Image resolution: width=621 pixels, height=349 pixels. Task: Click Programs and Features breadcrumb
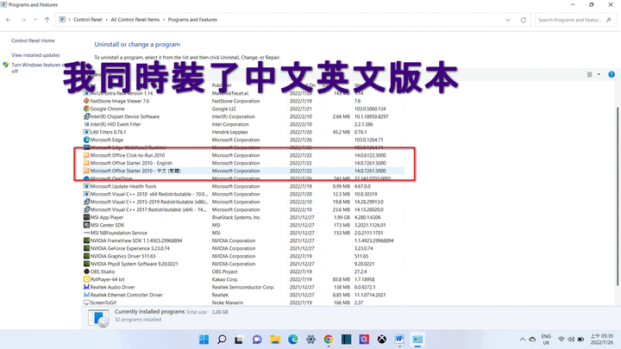coord(192,19)
